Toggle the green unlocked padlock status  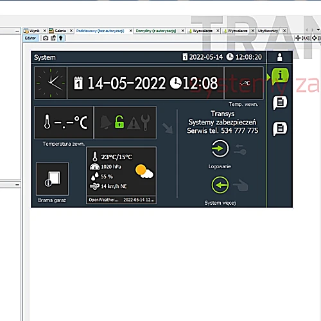119,122
